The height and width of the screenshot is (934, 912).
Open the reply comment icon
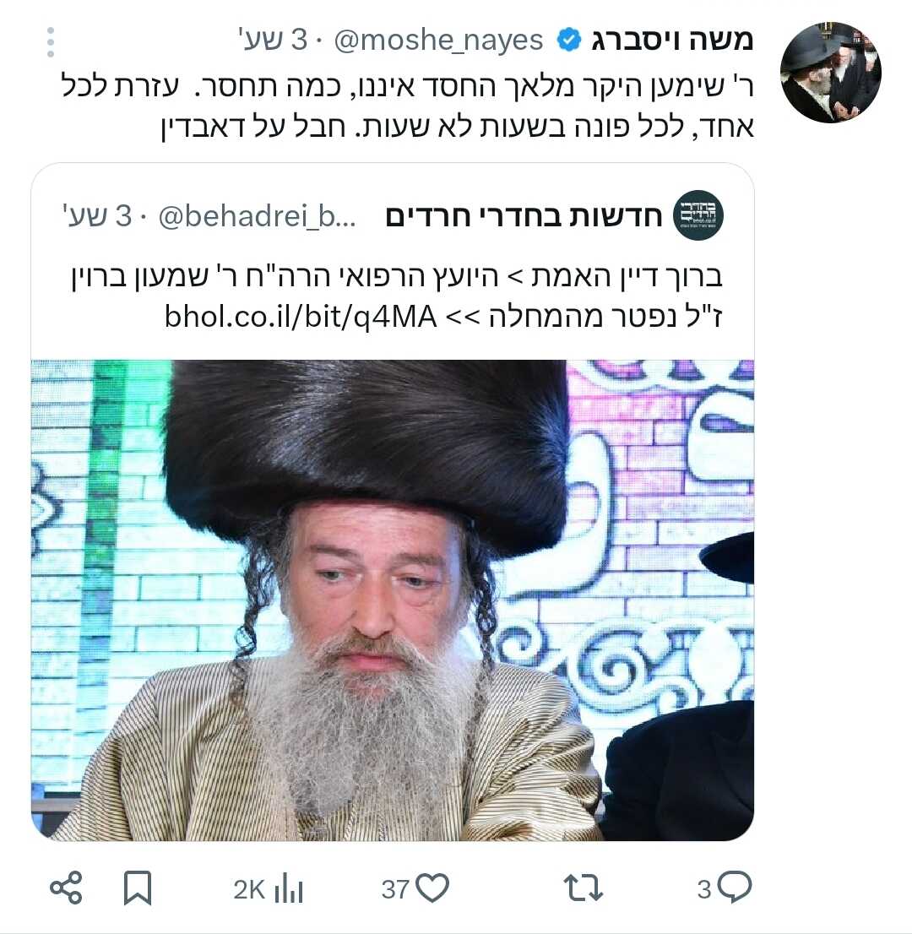click(x=735, y=888)
